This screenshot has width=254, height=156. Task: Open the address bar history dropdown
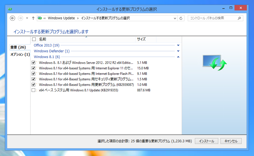pyautogui.click(x=175, y=18)
